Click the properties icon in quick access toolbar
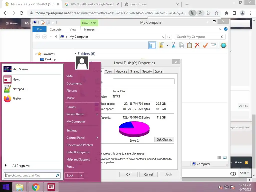Screen dimensions: 256x192 pos(43,22)
